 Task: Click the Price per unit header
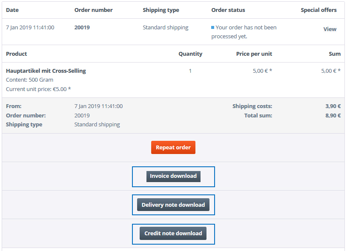254,54
